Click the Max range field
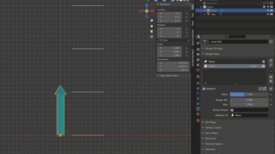The width and height of the screenshot is (275, 154). [249, 104]
